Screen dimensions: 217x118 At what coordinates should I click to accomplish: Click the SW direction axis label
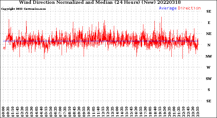[x=209, y=79]
